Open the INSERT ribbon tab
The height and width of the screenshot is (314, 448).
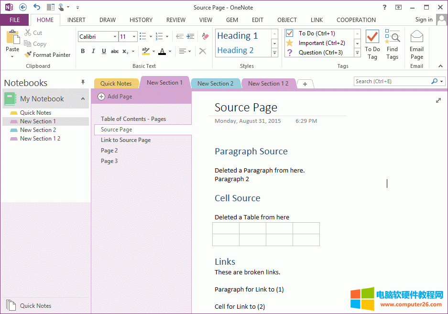[76, 20]
